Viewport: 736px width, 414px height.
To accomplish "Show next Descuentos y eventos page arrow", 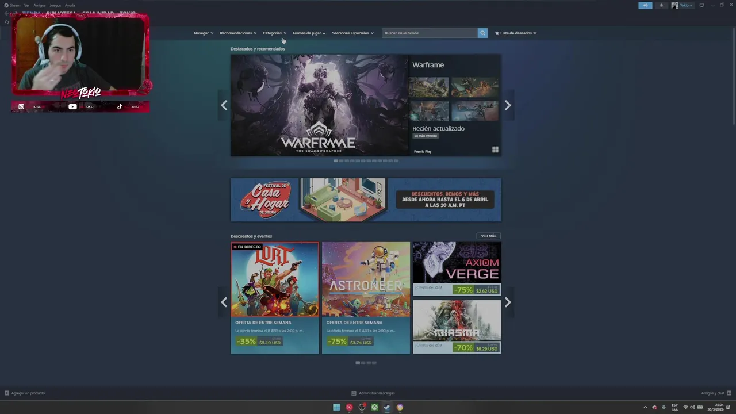I will click(x=508, y=302).
